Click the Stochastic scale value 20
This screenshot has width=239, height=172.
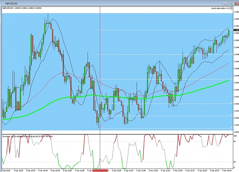coord(234,162)
